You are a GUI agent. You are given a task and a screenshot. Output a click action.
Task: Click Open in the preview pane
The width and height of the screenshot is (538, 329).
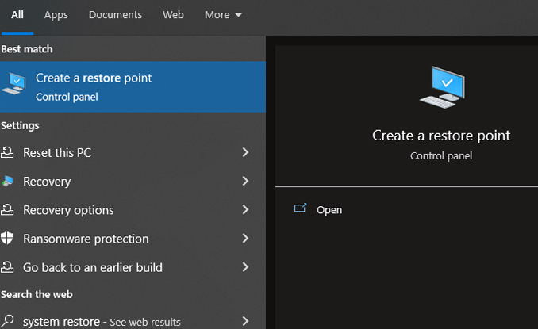[x=329, y=210]
